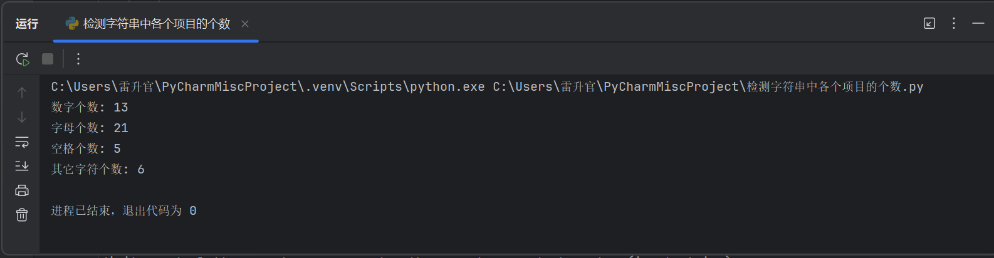Viewport: 994px width, 258px height.
Task: Open more actions menu beside the stop button
Action: tap(78, 59)
